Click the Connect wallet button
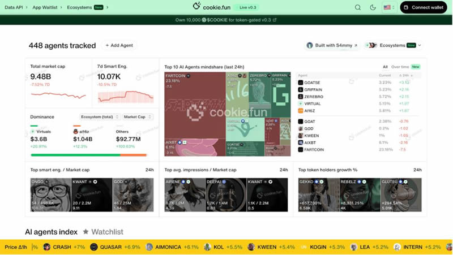Screen dimensions: 453x255 [423, 7]
